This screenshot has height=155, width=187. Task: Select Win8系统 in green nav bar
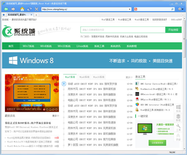click(x=46, y=46)
